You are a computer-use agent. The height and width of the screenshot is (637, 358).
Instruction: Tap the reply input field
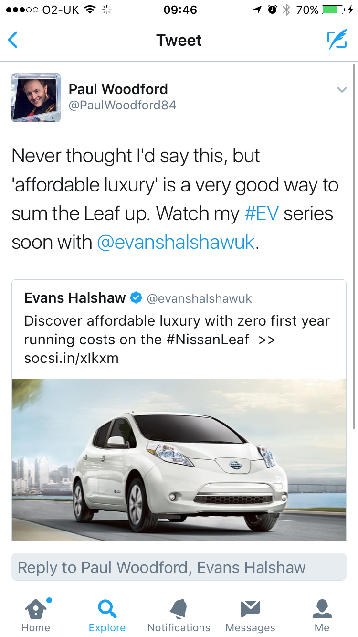[x=179, y=567]
